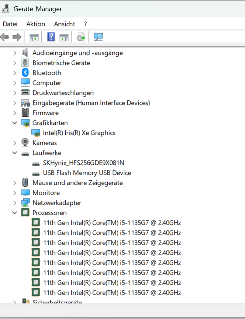The image size is (245, 319).
Task: Open the ? help menu
Action: [85, 24]
